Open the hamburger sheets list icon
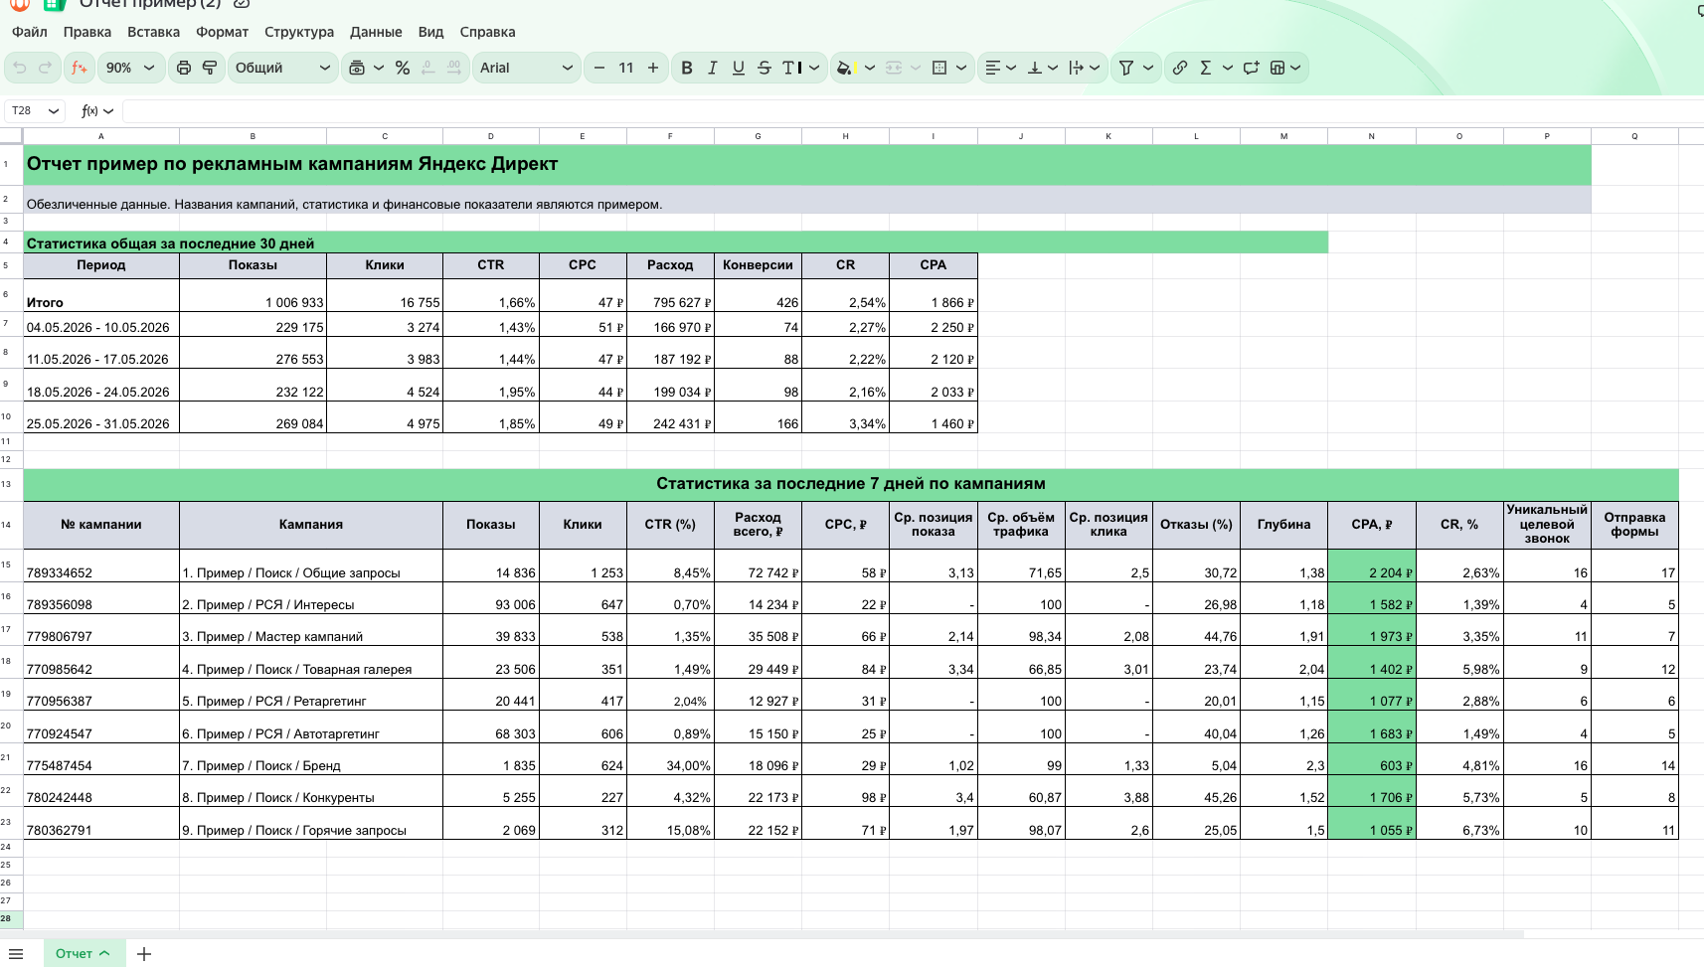 point(16,954)
